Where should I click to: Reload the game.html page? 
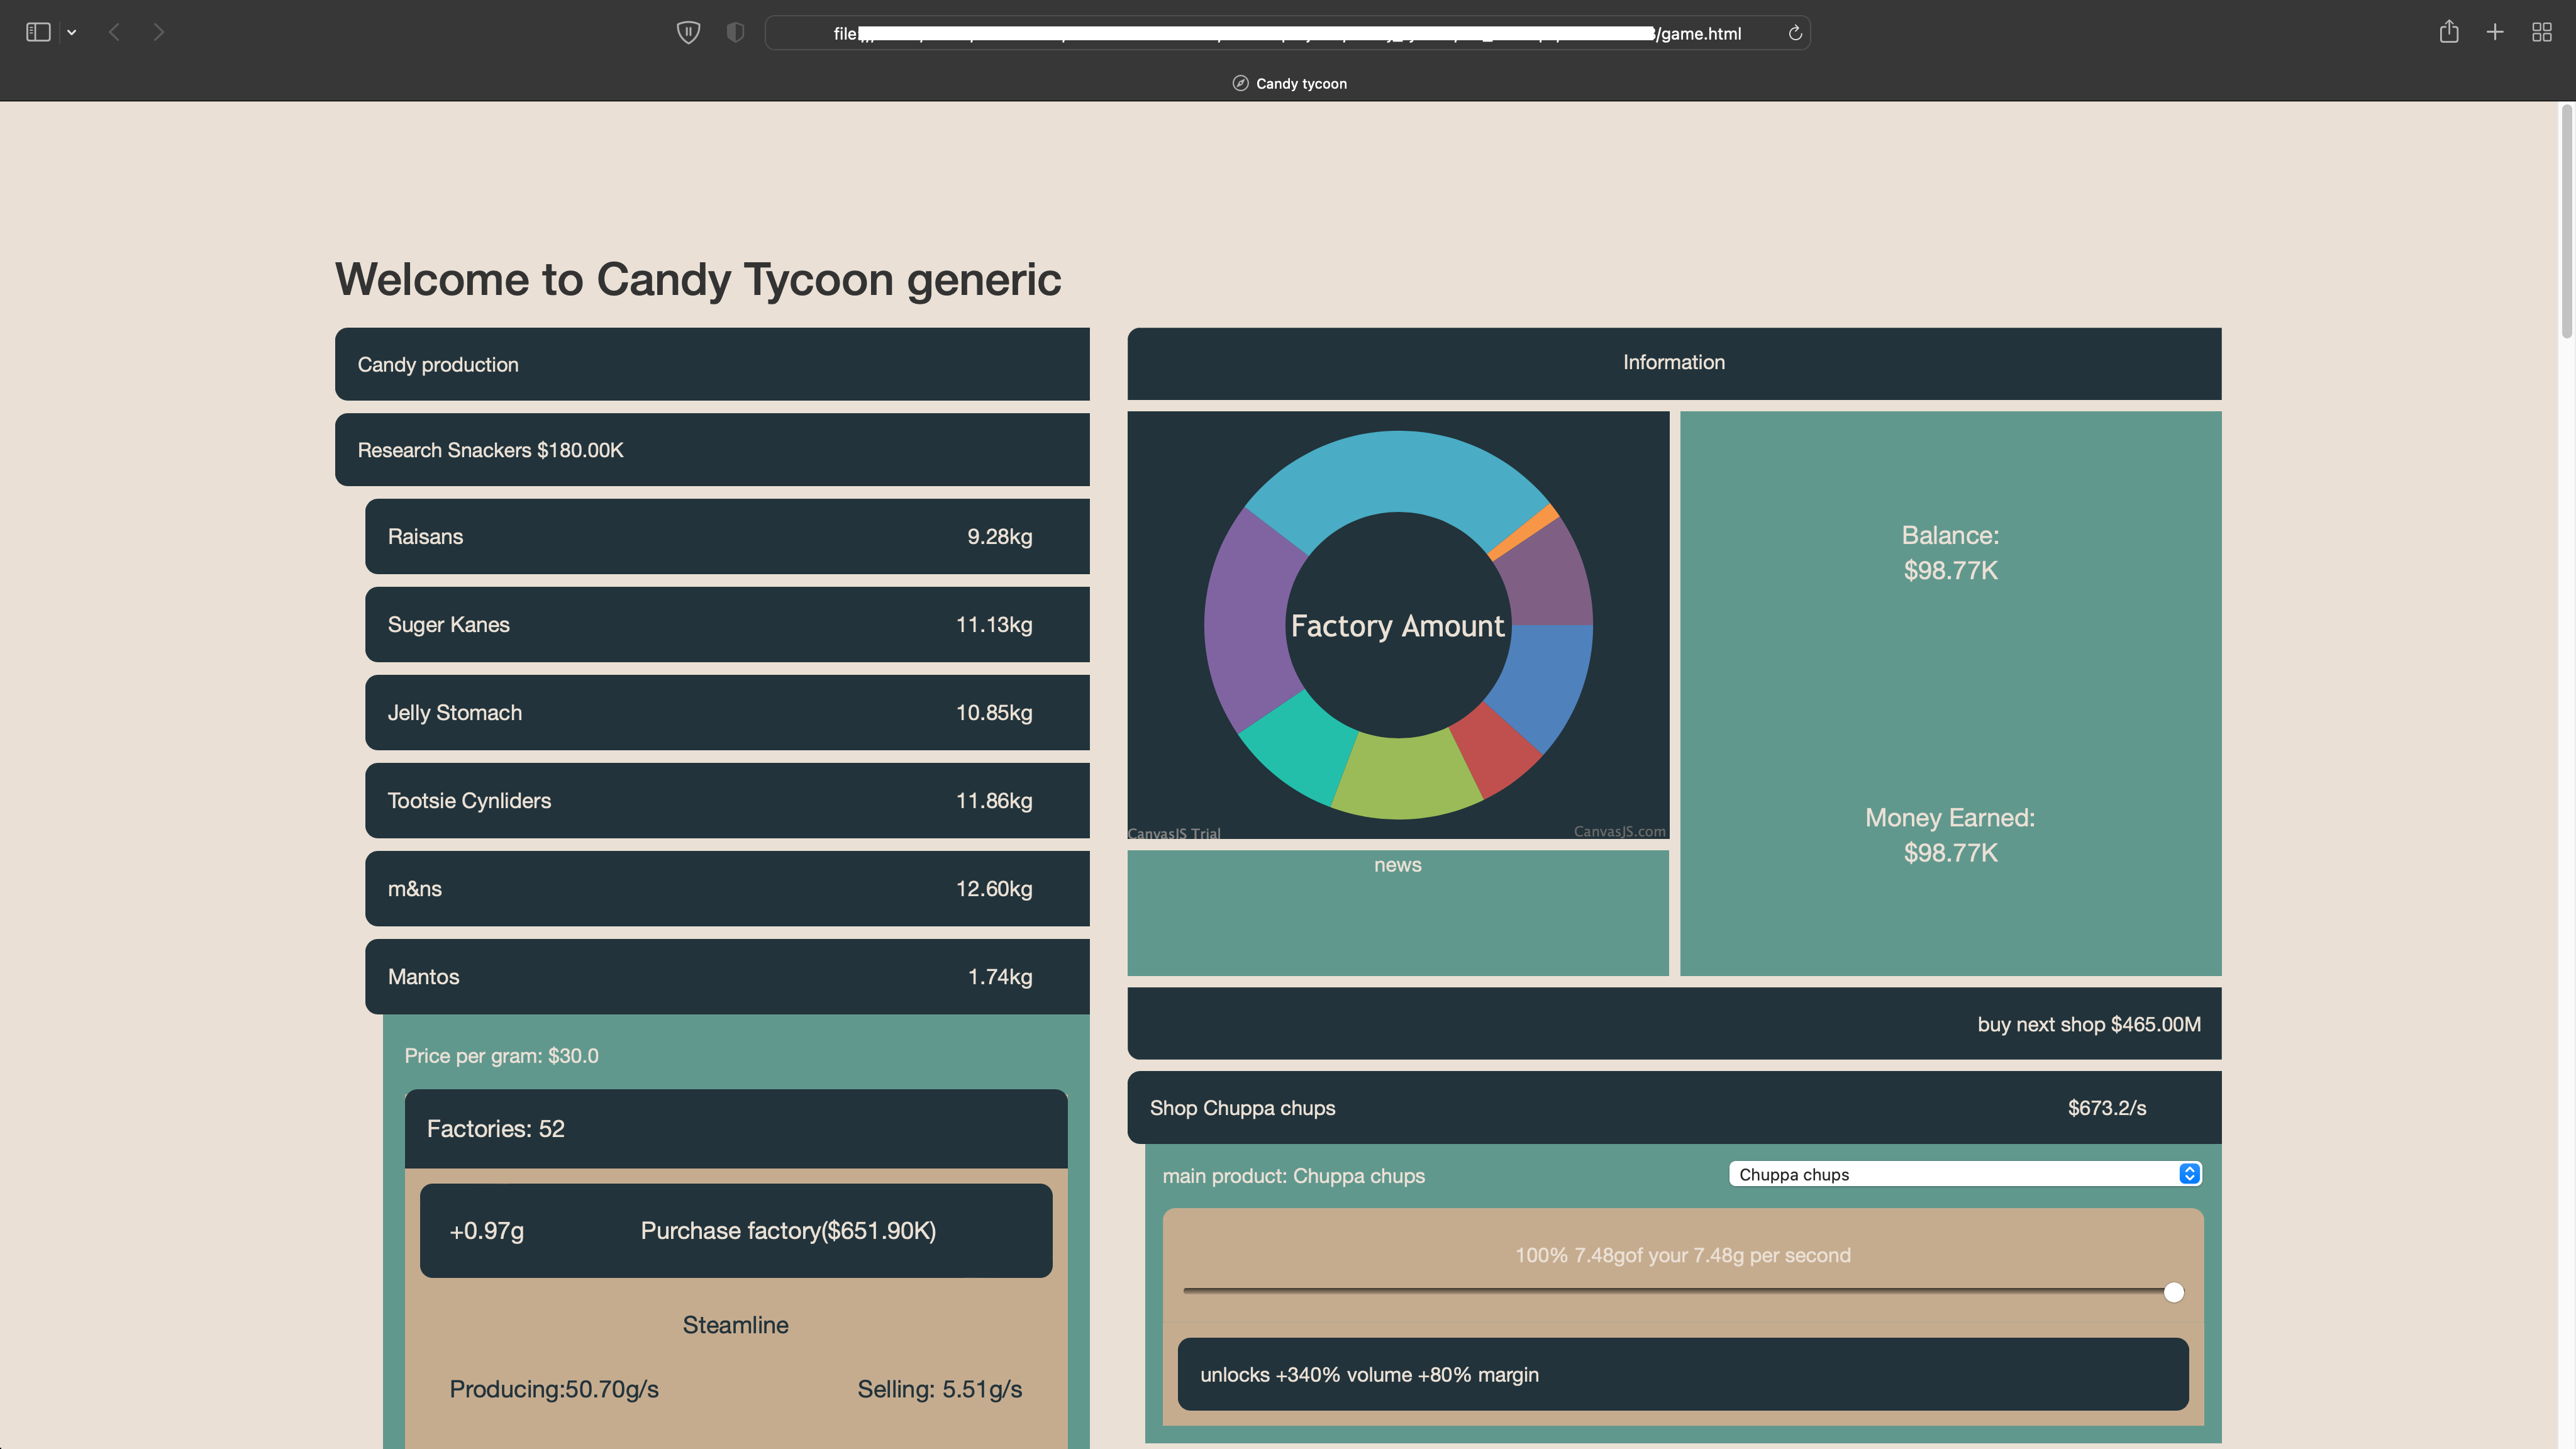pos(1795,33)
